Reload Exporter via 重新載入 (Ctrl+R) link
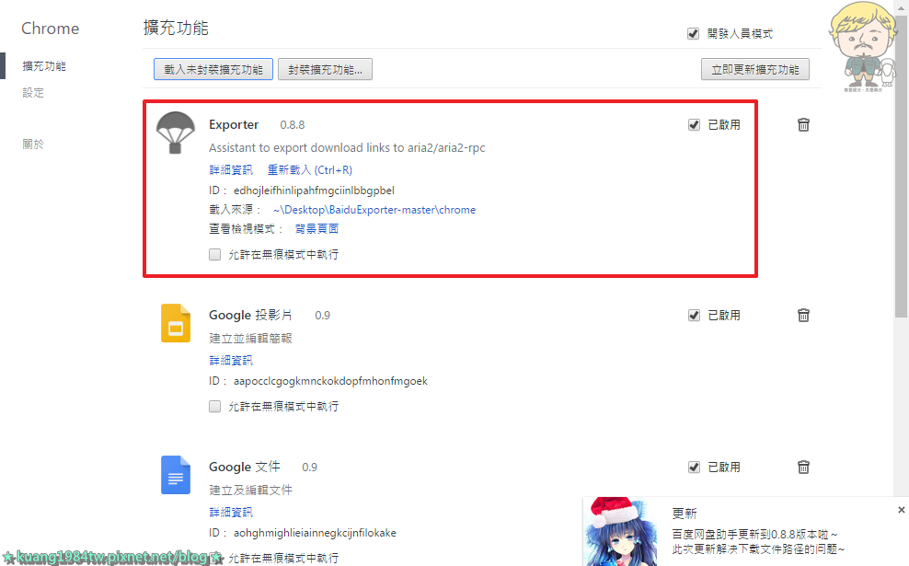909x566 pixels. click(x=309, y=170)
